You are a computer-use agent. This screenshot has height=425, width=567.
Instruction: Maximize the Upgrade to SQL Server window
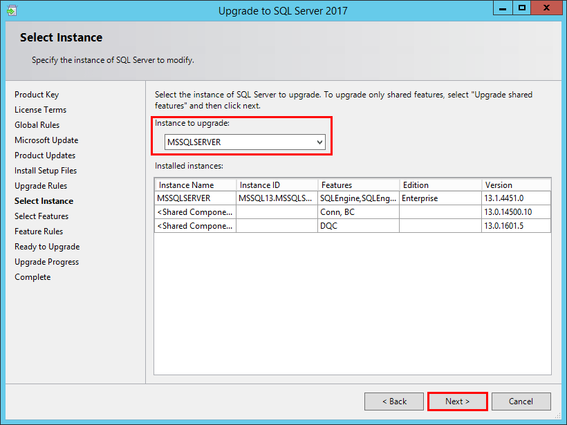(522, 8)
